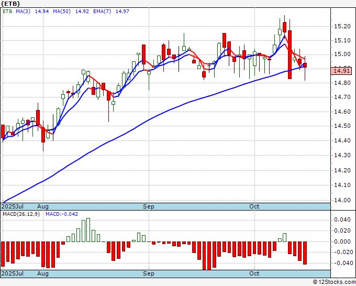Click the 15.10 price axis label
Viewport: 356px width, 286px height.
[x=342, y=41]
